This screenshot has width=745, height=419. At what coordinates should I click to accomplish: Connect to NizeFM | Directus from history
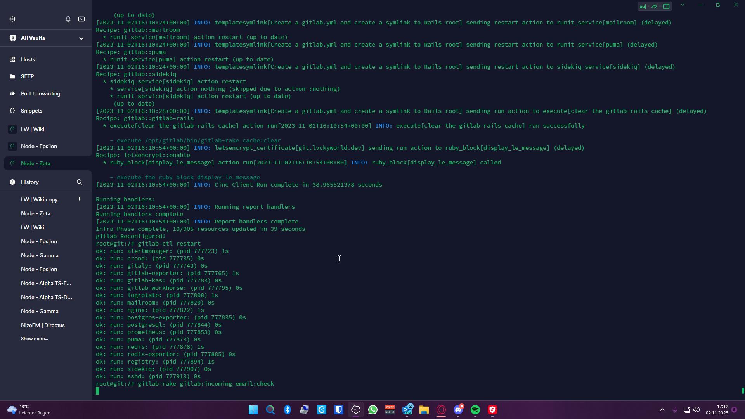click(43, 325)
